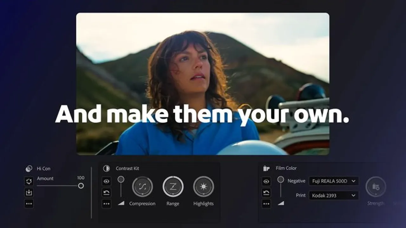Click the Hi Con Amount slider handle
The height and width of the screenshot is (228, 406).
pyautogui.click(x=81, y=186)
